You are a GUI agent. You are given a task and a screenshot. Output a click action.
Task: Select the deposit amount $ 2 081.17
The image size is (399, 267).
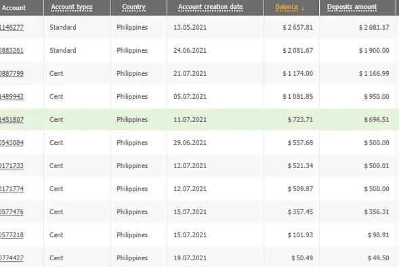[374, 28]
